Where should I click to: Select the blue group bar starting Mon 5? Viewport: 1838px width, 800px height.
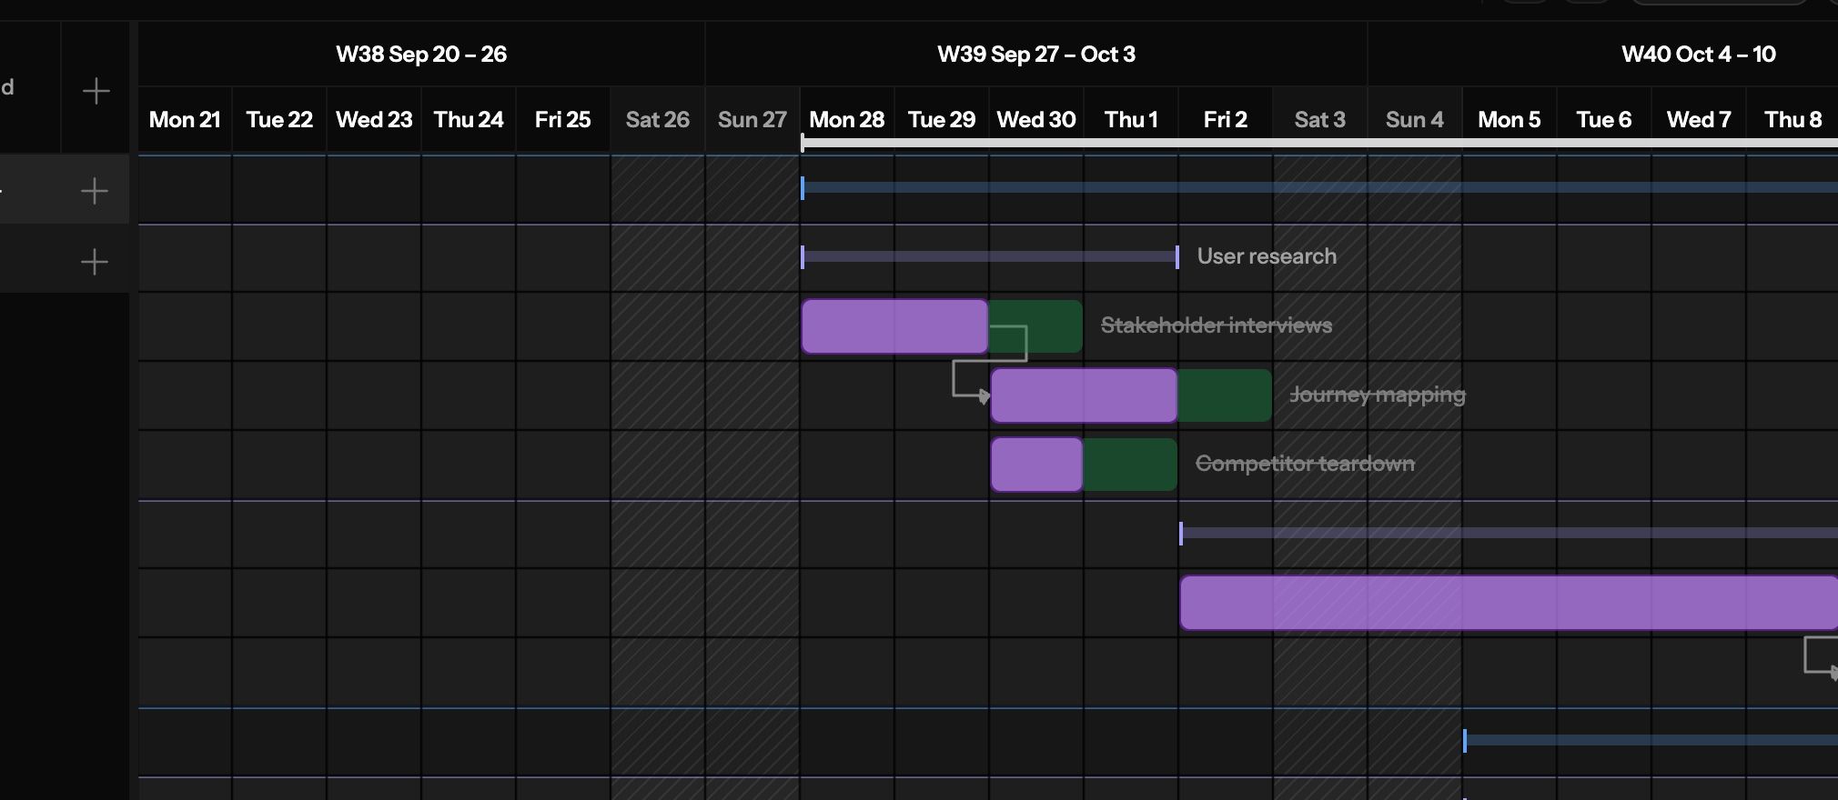pyautogui.click(x=1651, y=741)
